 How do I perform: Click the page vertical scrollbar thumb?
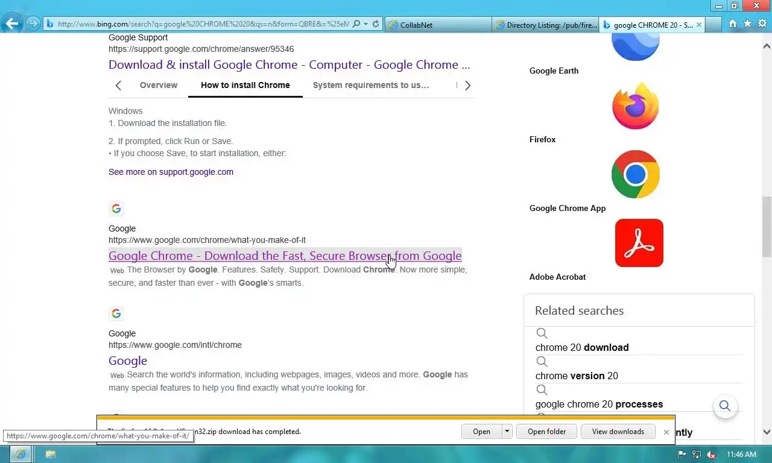tap(767, 226)
